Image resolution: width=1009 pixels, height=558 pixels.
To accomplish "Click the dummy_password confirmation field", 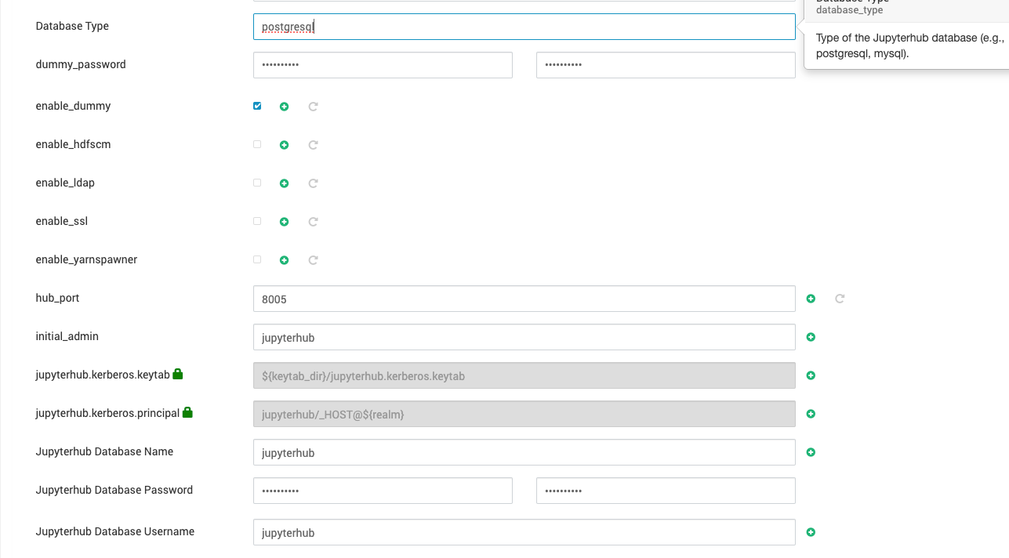I will click(x=666, y=65).
